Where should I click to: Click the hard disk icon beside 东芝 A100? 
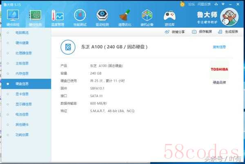pos(68,47)
